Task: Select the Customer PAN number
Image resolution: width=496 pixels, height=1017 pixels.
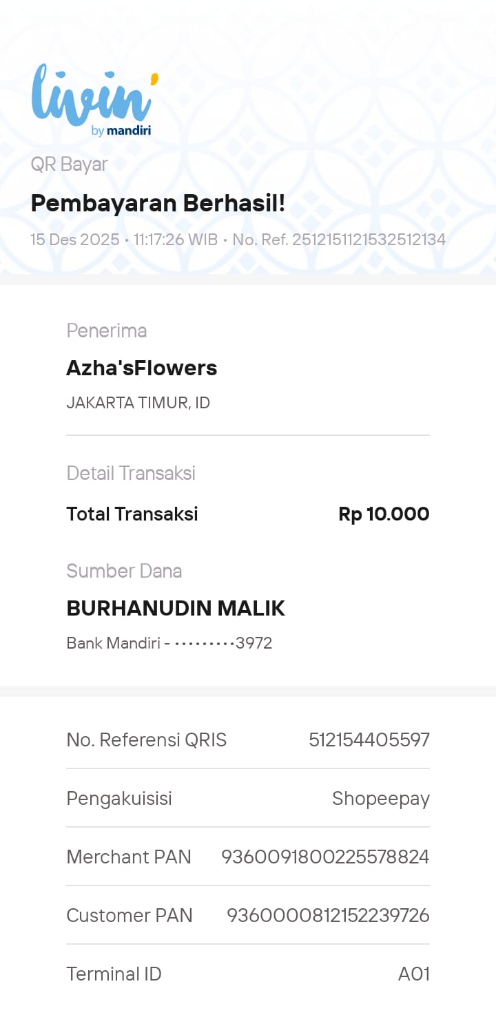Action: [x=328, y=916]
